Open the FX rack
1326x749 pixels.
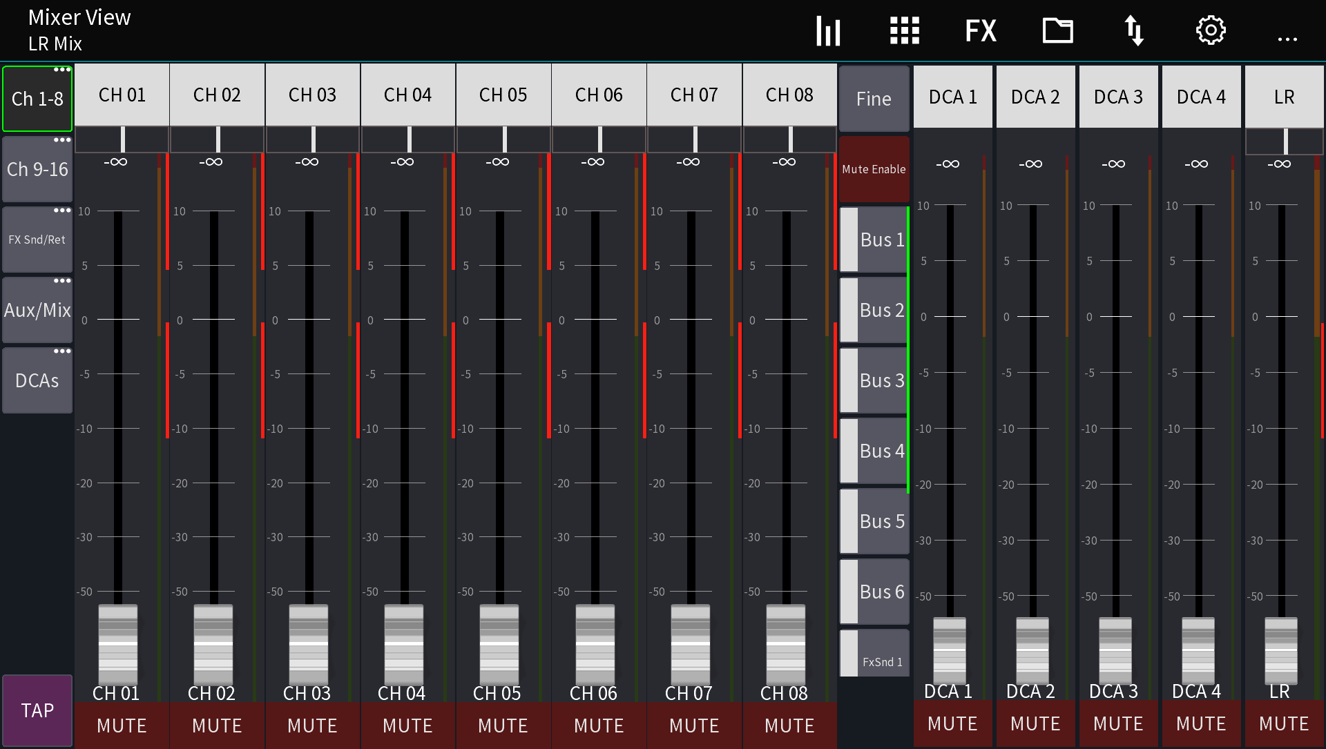981,30
